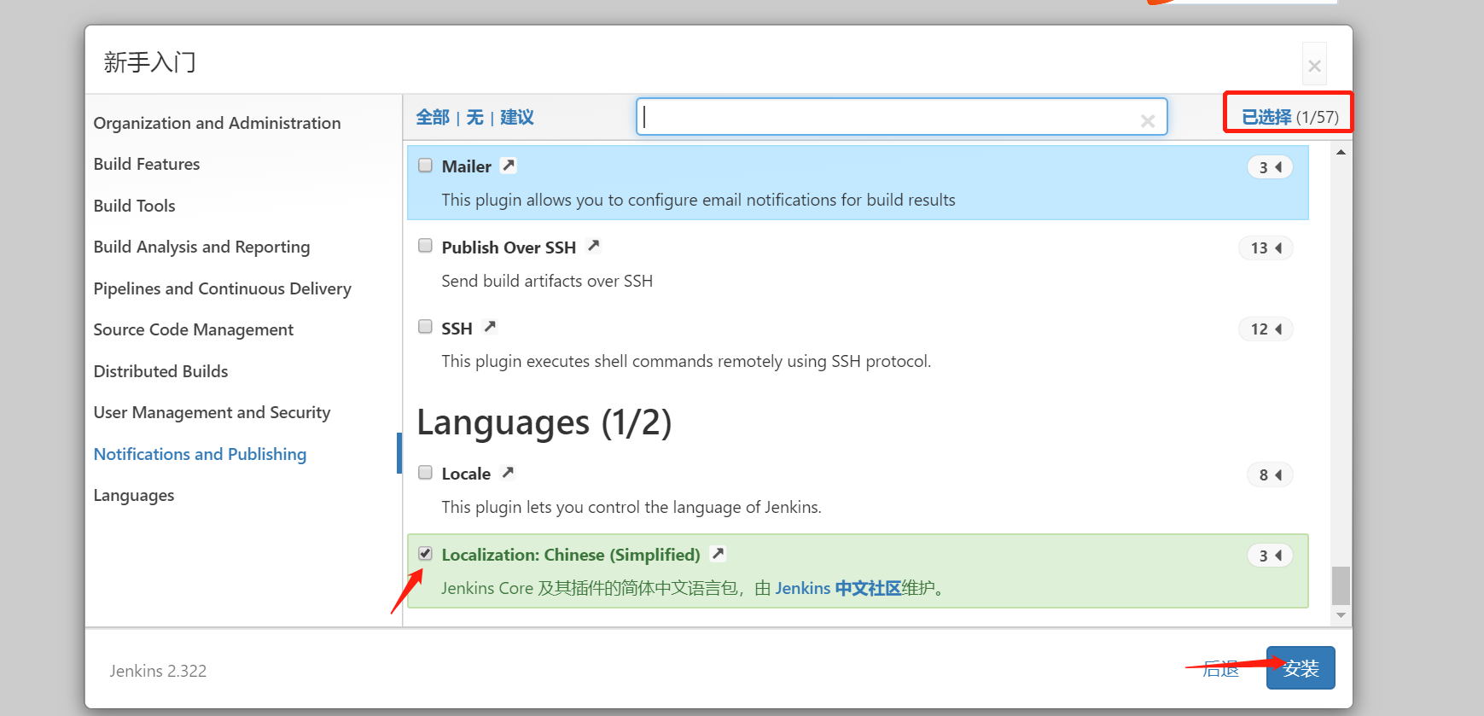
Task: Click the scrollbar down arrow
Action: tap(1341, 615)
